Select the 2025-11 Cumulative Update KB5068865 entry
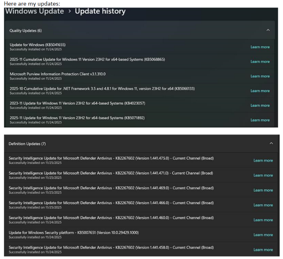Image resolution: width=283 pixels, height=259 pixels. tap(140, 61)
